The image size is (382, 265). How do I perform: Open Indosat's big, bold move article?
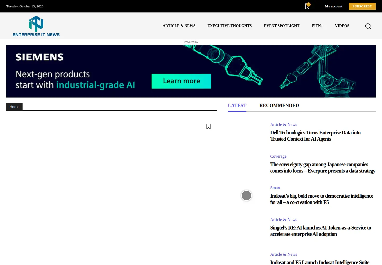(322, 199)
